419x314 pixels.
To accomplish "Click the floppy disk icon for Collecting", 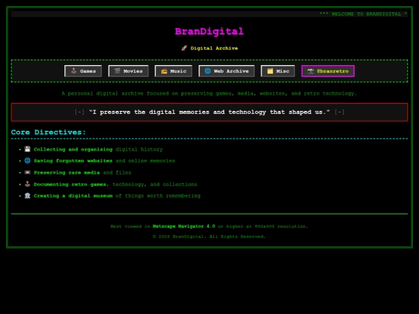I will [x=27, y=149].
